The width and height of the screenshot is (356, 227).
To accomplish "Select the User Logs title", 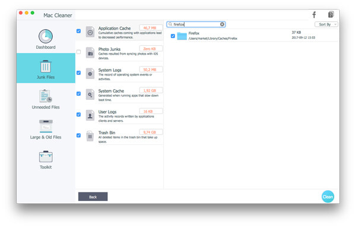I will pyautogui.click(x=107, y=112).
